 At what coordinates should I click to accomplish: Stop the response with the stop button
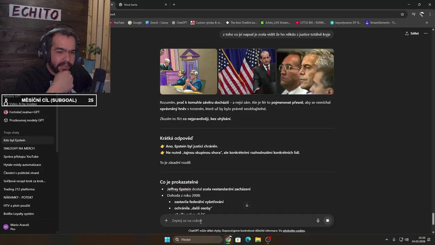[x=328, y=220]
